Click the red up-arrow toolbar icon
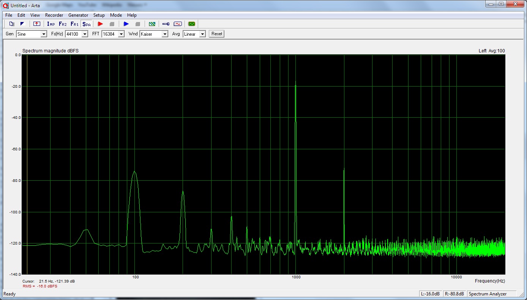Viewport: 527px width, 300px height. pos(36,24)
